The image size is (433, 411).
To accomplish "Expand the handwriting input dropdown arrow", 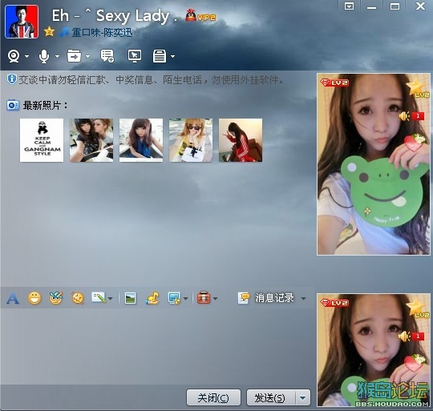I will click(x=111, y=299).
